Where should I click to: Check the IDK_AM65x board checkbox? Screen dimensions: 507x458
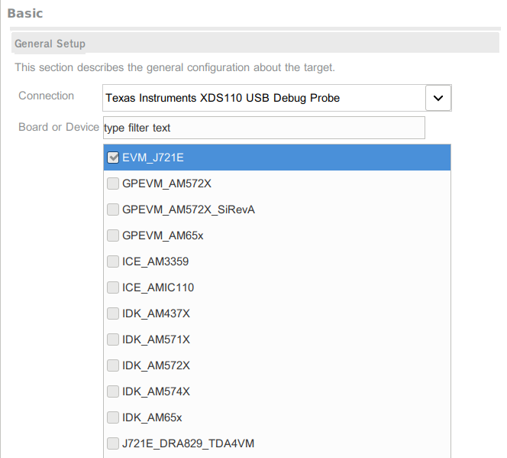click(x=113, y=417)
